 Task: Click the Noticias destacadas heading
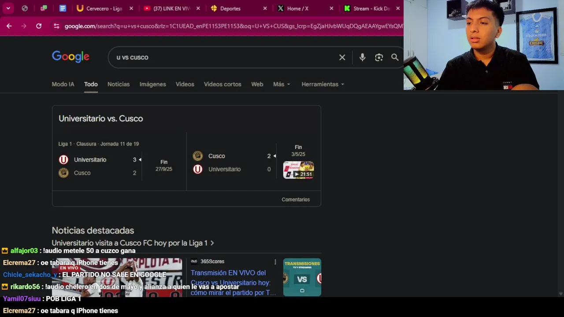(x=93, y=230)
